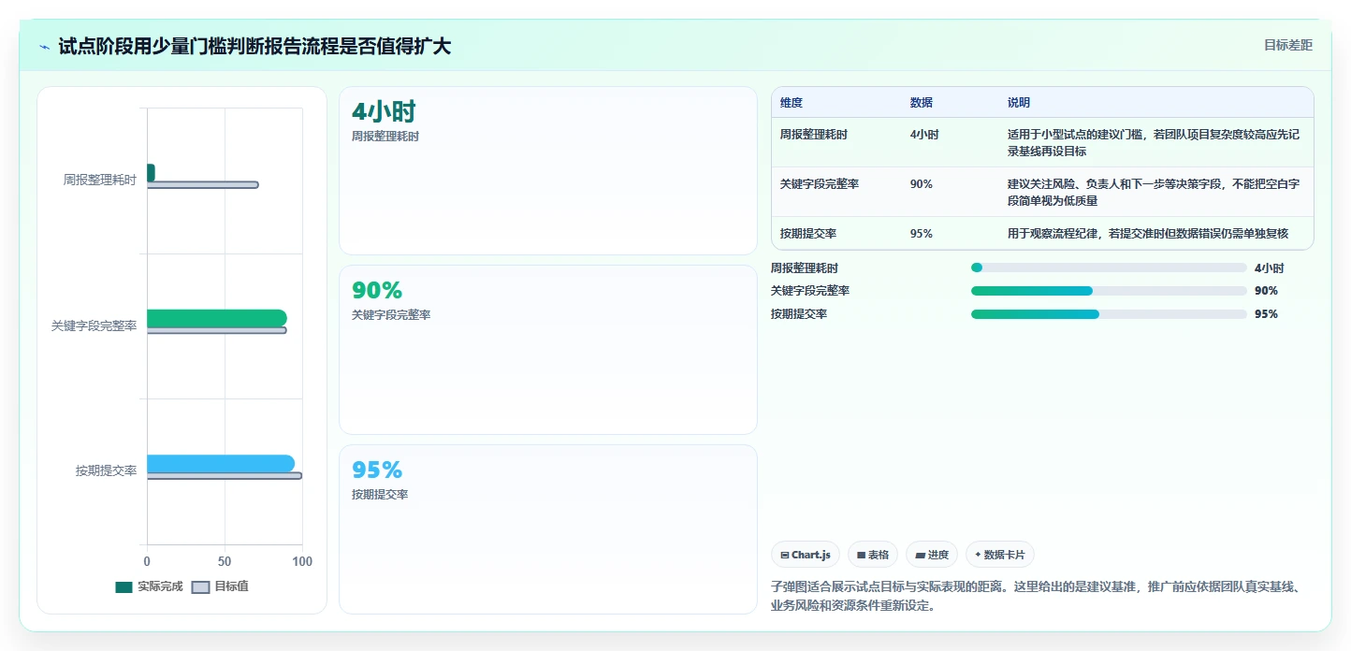Click the 关键字段完整率 label in progress list
1351x651 pixels.
pos(810,291)
